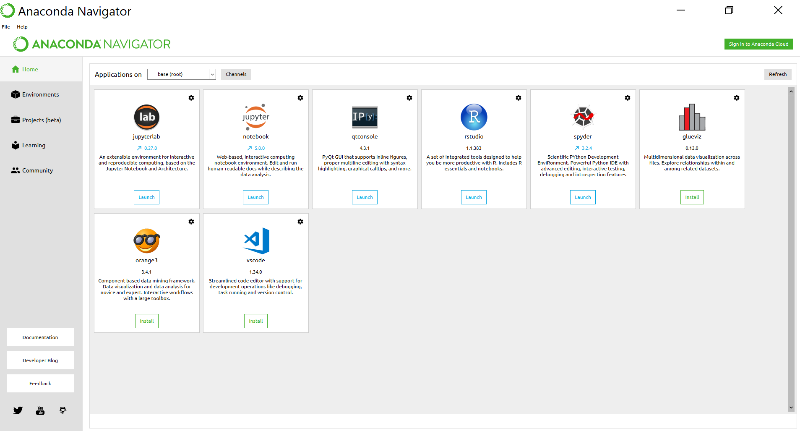
Task: Open the Feedback button
Action: point(40,384)
